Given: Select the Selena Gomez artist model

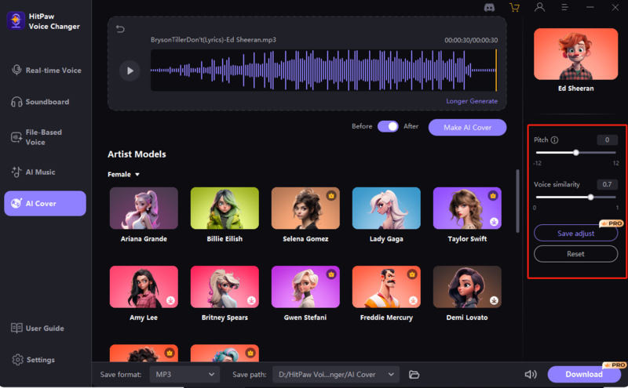Looking at the screenshot, I should pos(305,209).
